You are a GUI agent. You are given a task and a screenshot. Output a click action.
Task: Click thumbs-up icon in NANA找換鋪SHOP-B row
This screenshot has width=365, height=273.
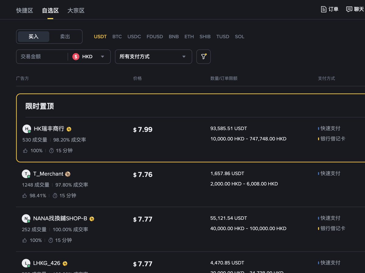(24, 240)
